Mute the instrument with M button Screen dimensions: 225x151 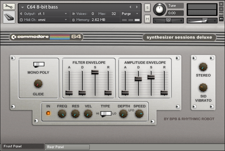click(147, 18)
